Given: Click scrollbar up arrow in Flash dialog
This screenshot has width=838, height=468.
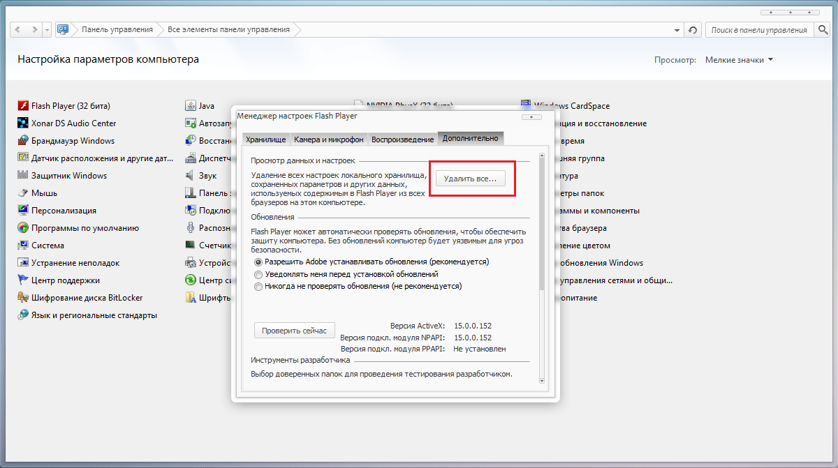Looking at the screenshot, I should 541,156.
